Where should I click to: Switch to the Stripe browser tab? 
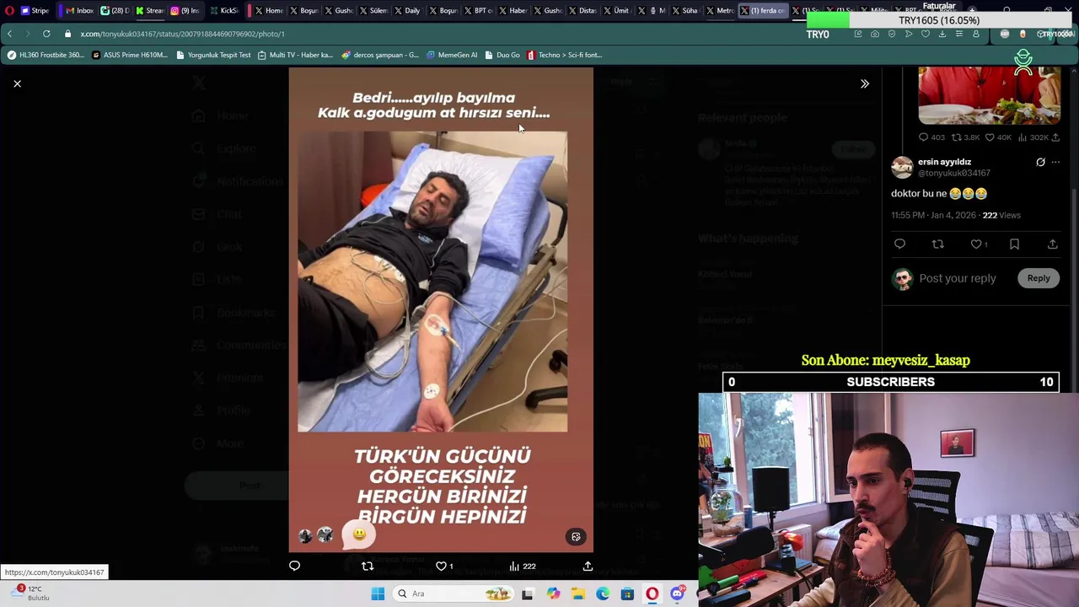click(35, 10)
